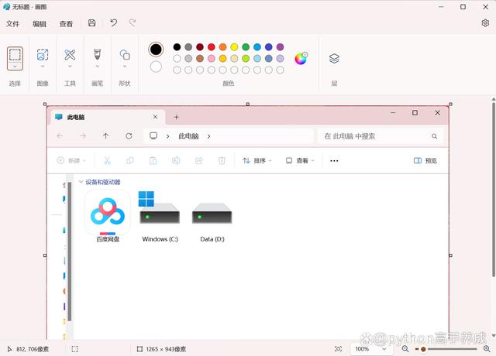The width and height of the screenshot is (496, 356).
Task: Click 此电脑 in the address bar
Action: [x=188, y=136]
